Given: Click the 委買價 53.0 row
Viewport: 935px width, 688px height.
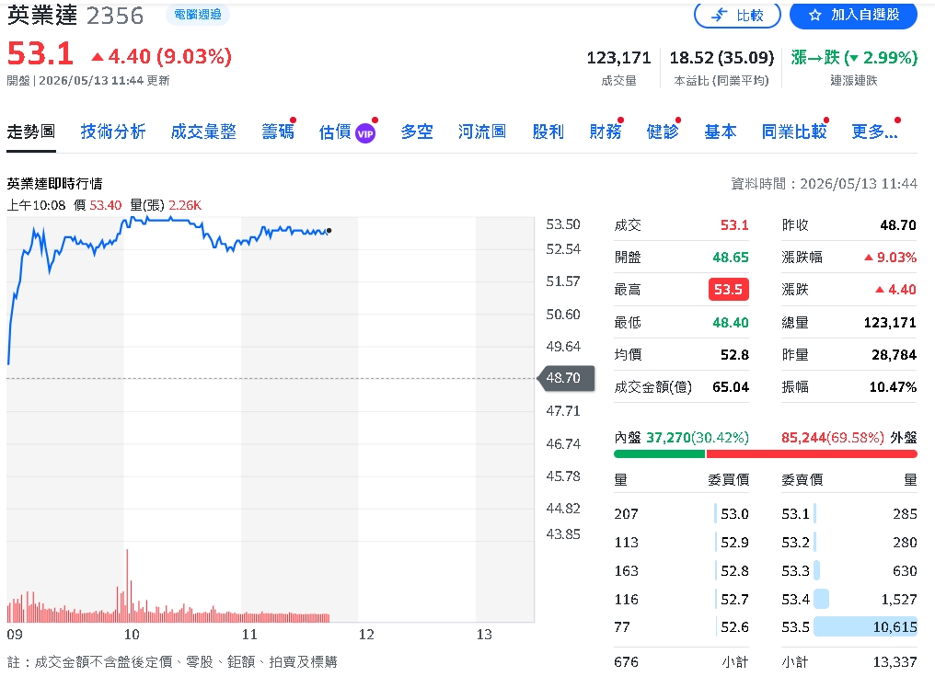Looking at the screenshot, I should 681,514.
